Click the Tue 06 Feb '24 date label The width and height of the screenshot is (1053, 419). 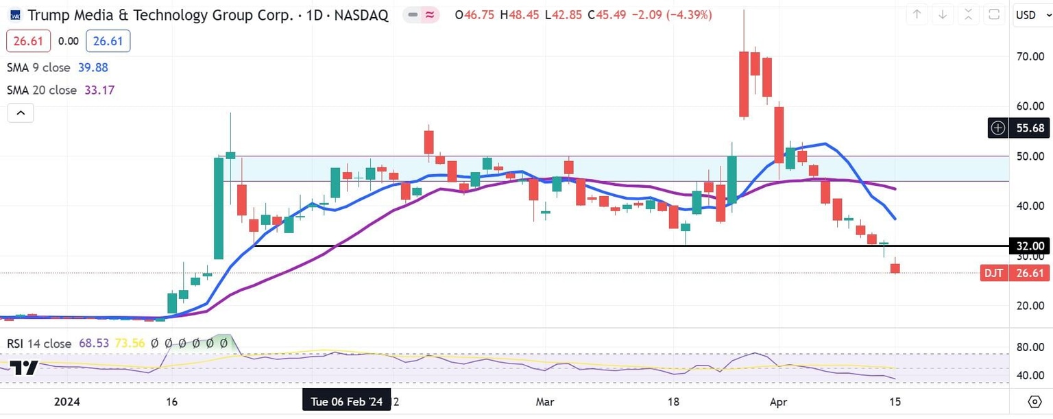[x=346, y=402]
